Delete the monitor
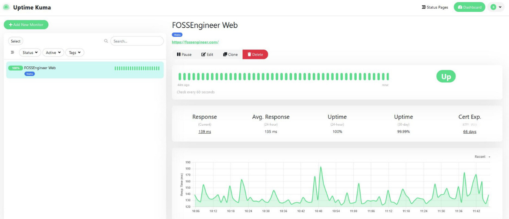The image size is (509, 219). tap(255, 54)
